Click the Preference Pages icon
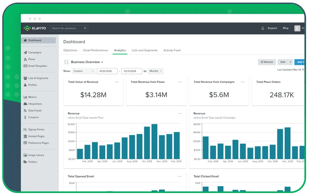 coord(25,143)
